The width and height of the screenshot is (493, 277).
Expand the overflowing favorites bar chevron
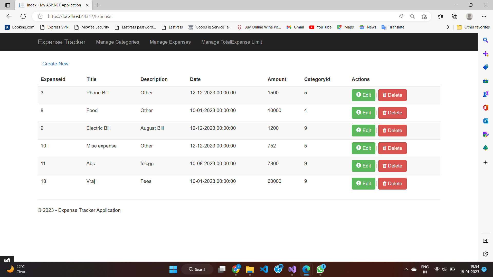448,27
